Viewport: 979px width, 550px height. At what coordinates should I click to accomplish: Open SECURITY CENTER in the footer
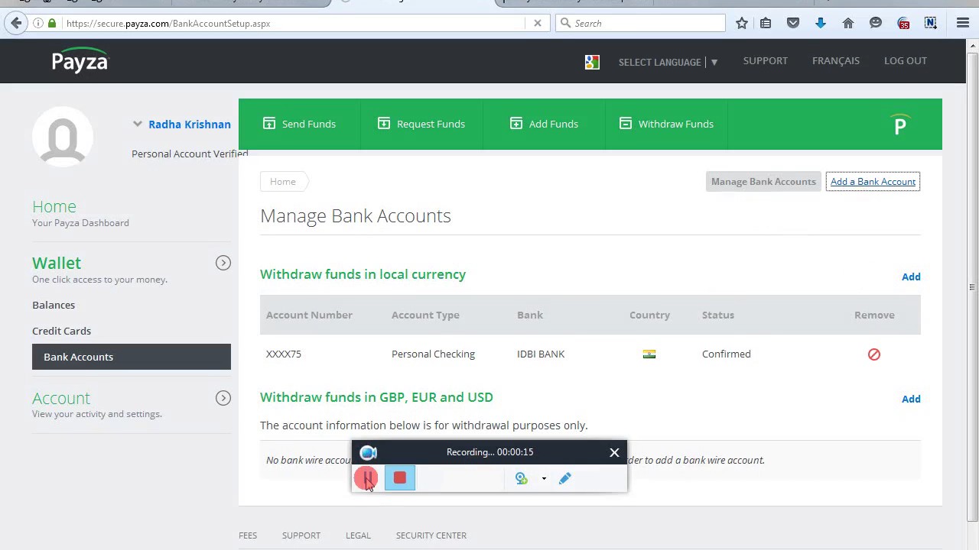pos(431,535)
